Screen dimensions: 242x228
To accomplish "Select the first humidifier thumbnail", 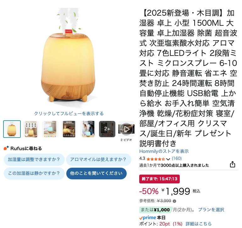I will [12, 129].
